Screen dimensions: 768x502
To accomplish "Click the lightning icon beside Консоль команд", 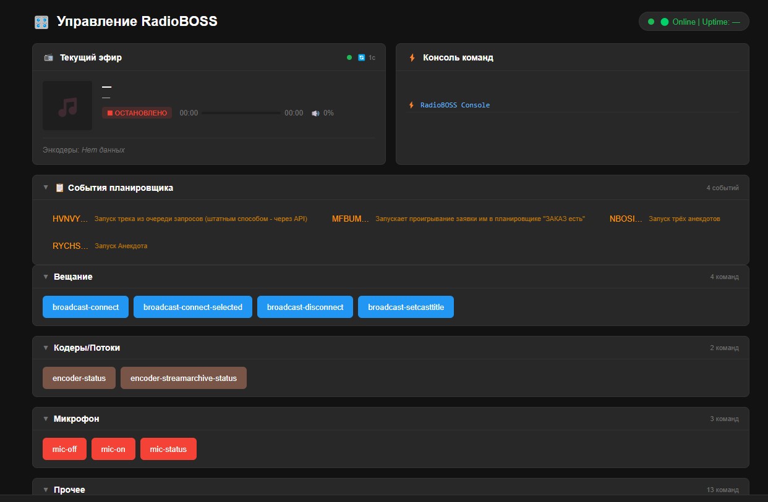I will point(412,58).
